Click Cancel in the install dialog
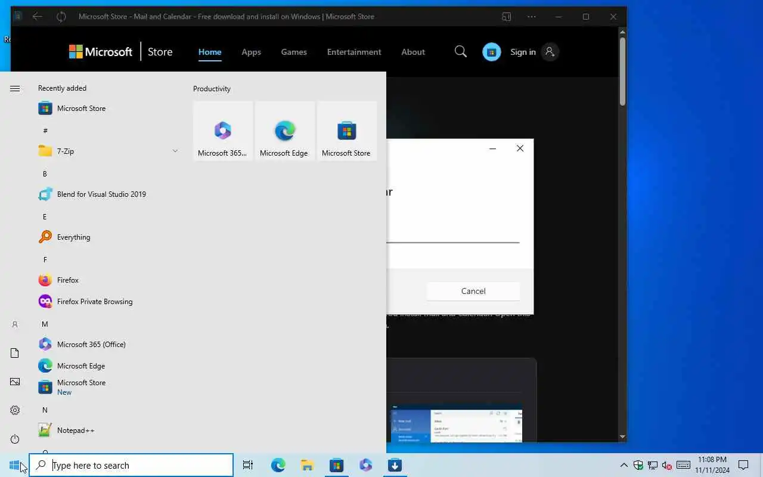Viewport: 763px width, 477px height. (473, 291)
